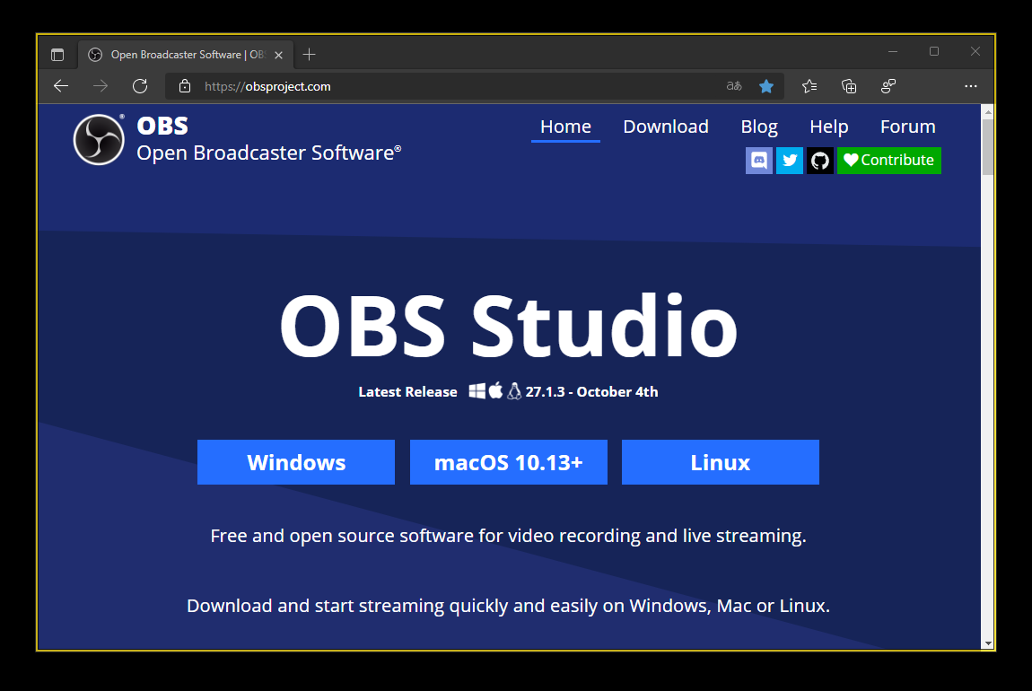The image size is (1032, 691).
Task: Maximize the browser window
Action: click(x=934, y=51)
